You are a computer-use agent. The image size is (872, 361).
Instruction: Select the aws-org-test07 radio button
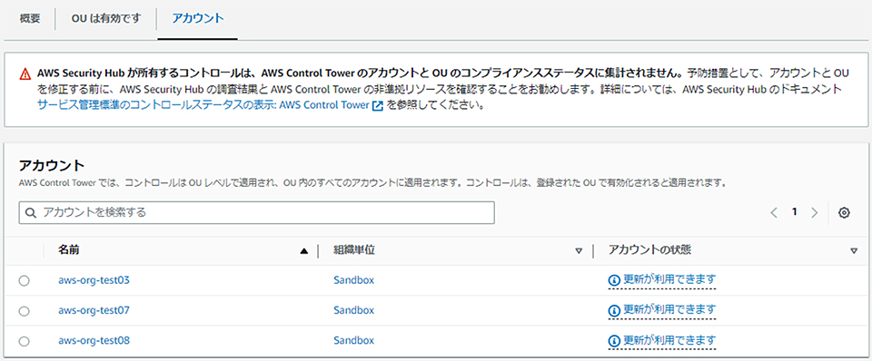(24, 311)
